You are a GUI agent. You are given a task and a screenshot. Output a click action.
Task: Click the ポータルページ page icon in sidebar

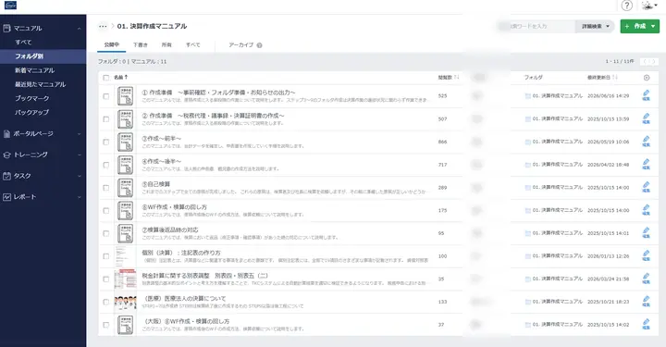pyautogui.click(x=6, y=134)
